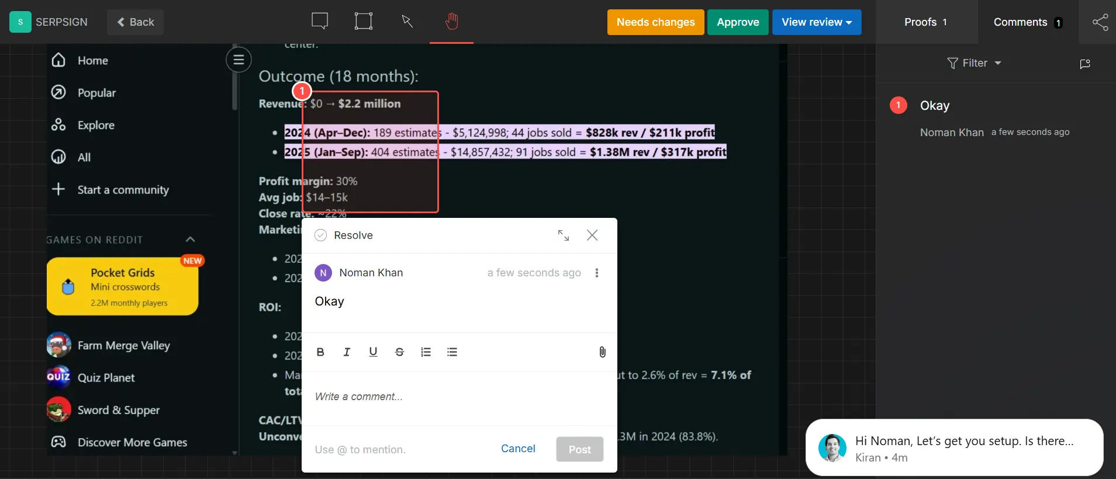The width and height of the screenshot is (1116, 479).
Task: Click the new comment flag icon
Action: tap(1085, 64)
